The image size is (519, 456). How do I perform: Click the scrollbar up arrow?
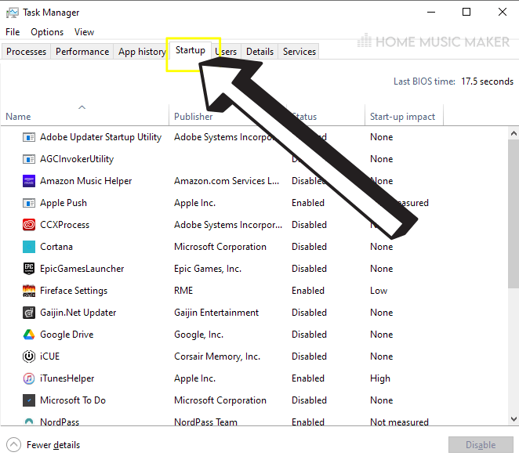click(514, 134)
